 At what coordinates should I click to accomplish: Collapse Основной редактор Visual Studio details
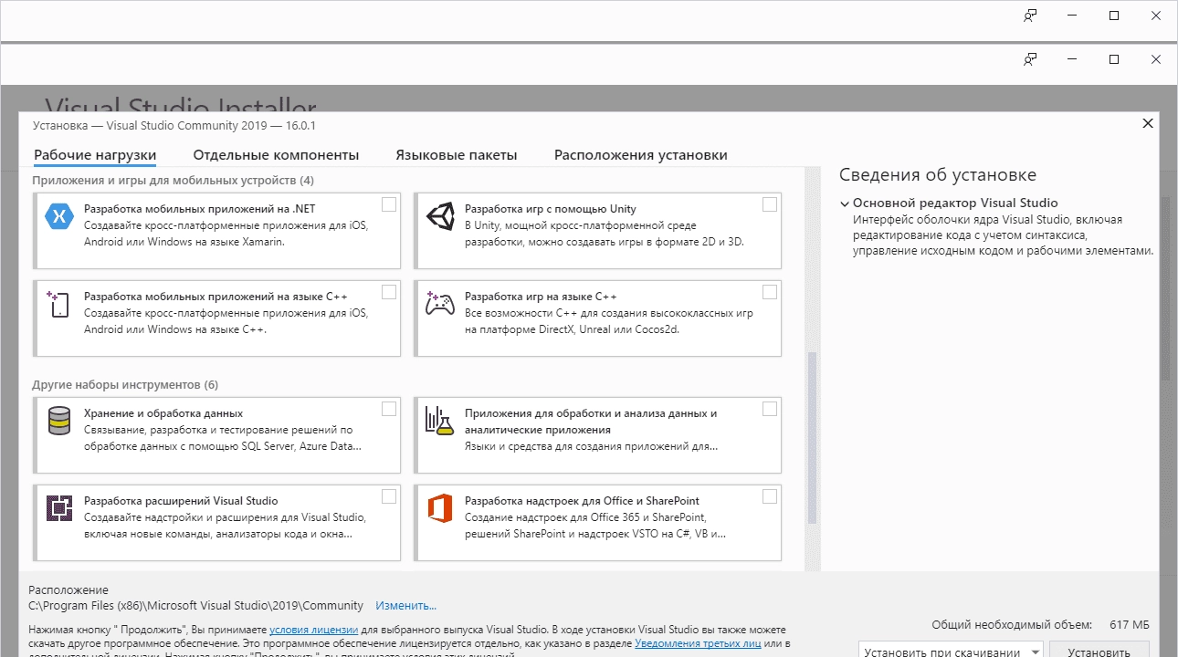click(x=845, y=203)
